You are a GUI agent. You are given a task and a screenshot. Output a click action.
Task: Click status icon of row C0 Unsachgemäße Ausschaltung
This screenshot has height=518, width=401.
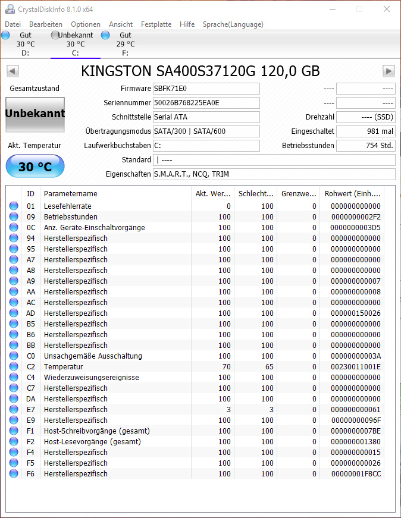click(14, 356)
